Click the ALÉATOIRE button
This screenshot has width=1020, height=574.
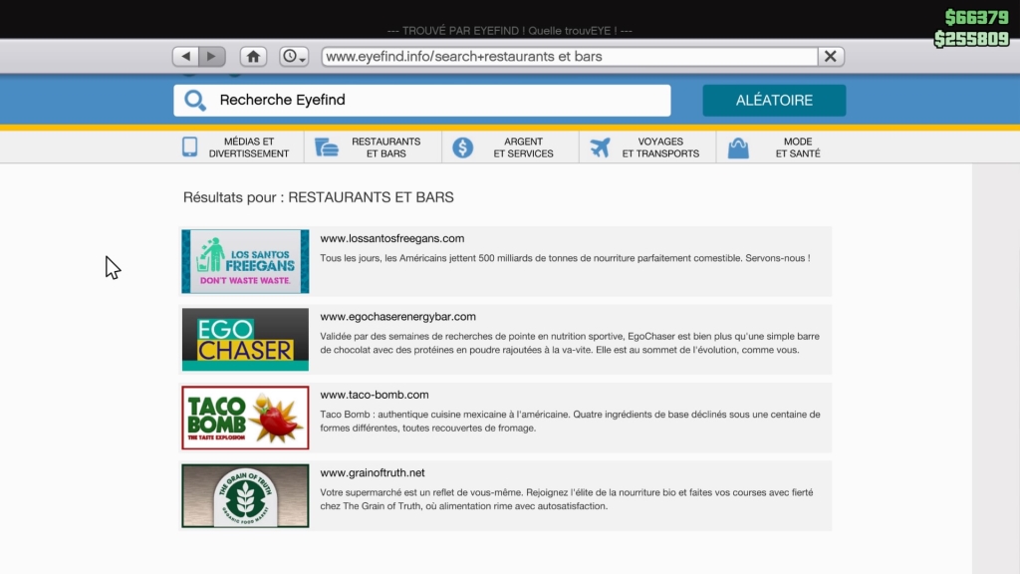(774, 101)
